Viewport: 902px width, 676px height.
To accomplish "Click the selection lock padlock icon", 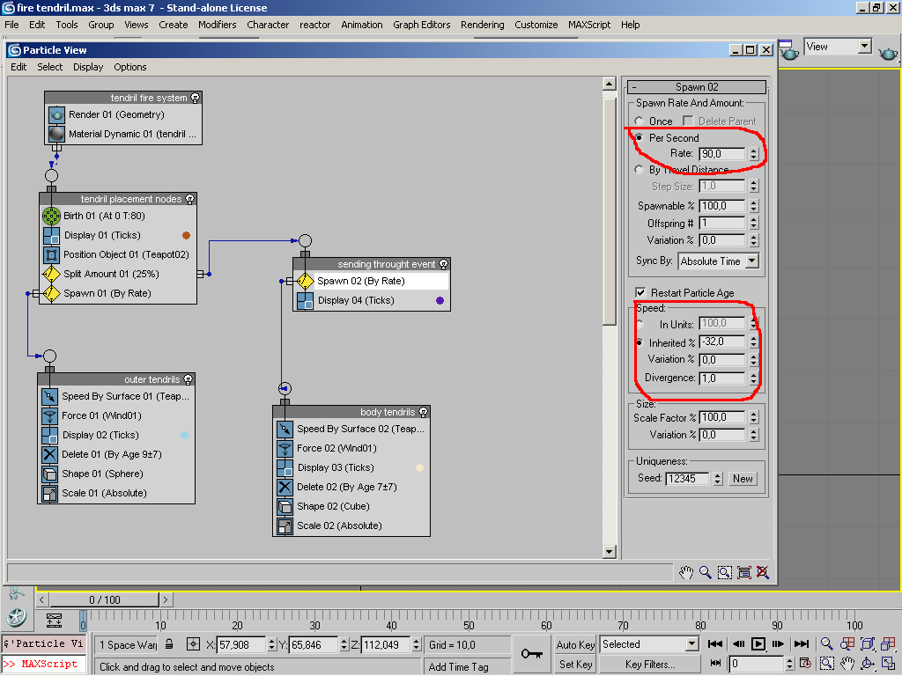I will click(x=169, y=644).
